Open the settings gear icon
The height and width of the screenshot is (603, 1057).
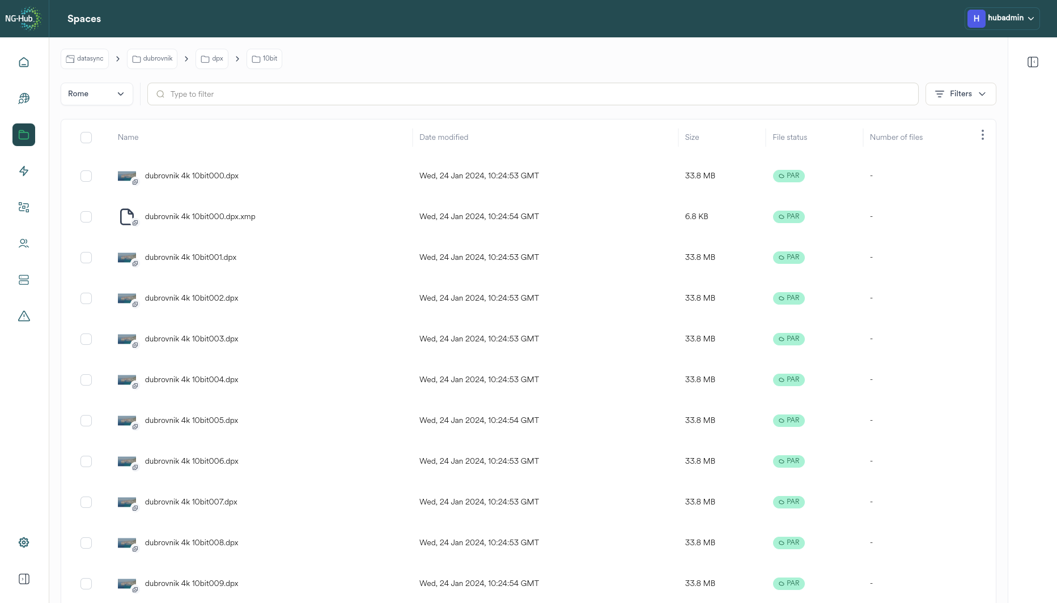pos(24,542)
